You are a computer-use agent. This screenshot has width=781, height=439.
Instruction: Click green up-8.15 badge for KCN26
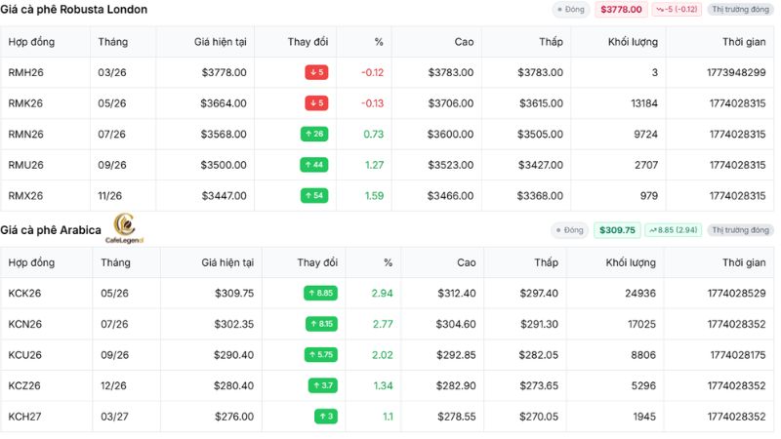pos(321,324)
